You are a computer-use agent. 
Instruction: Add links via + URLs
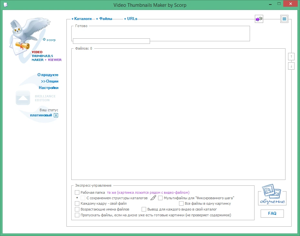(x=131, y=19)
